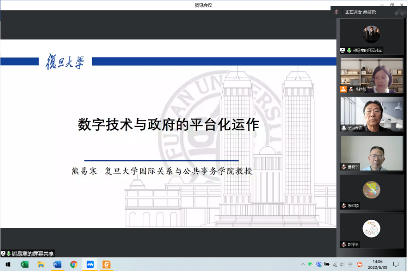Image resolution: width=407 pixels, height=271 pixels.
Task: Select the 董晓宇 video tile
Action: click(371, 153)
